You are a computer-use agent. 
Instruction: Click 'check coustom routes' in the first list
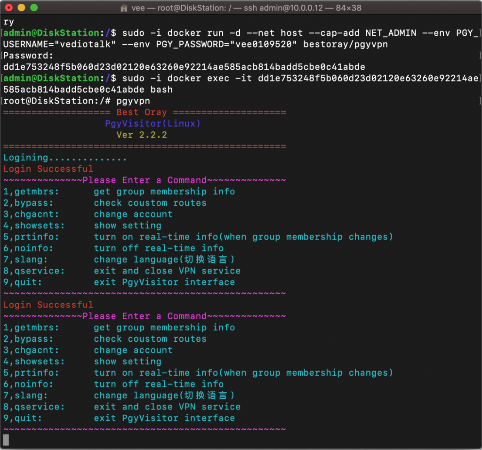coord(150,203)
